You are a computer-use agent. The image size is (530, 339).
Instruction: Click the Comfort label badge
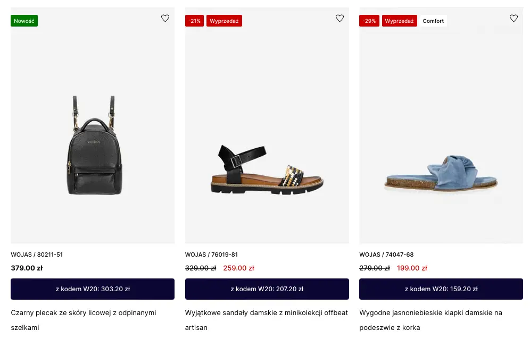pyautogui.click(x=433, y=21)
